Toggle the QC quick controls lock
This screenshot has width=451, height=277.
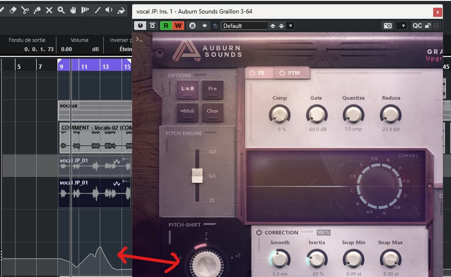point(428,26)
